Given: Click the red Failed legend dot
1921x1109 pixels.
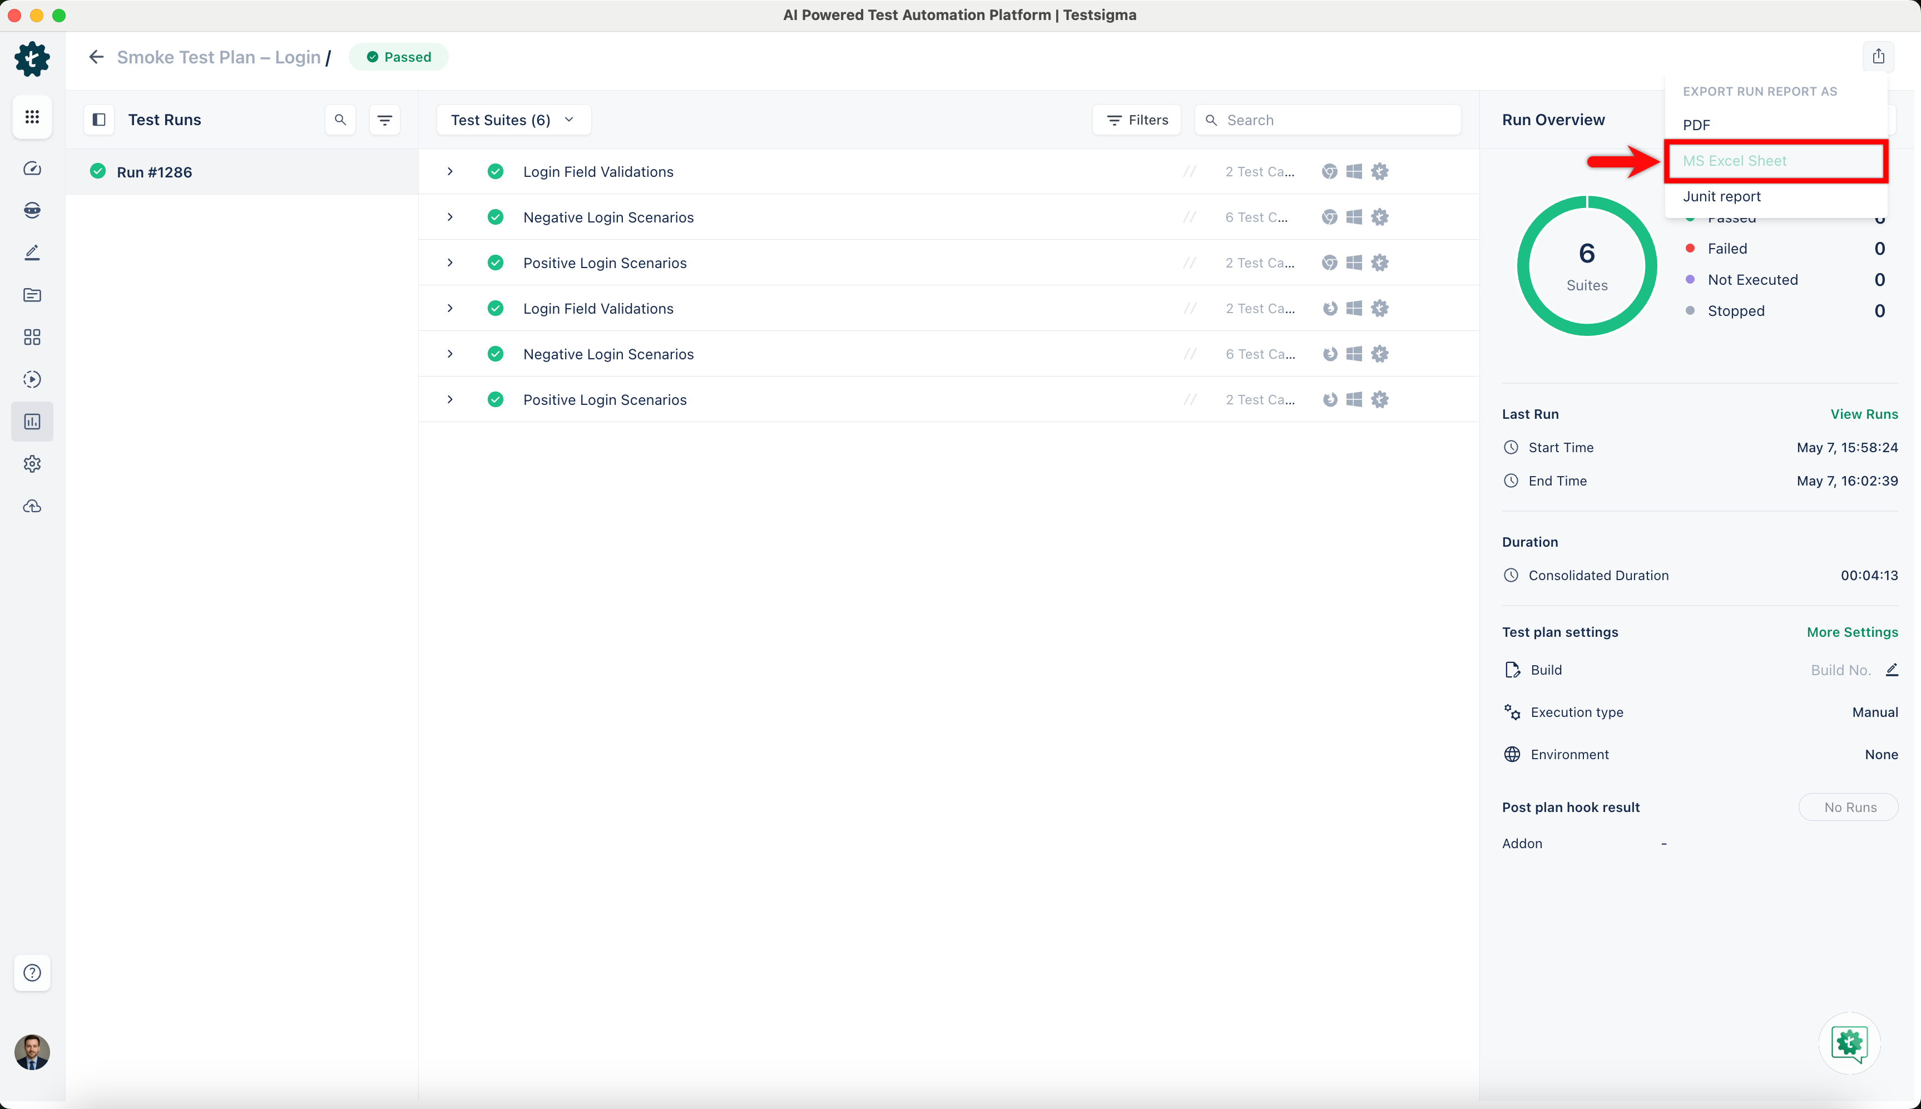Looking at the screenshot, I should tap(1690, 248).
